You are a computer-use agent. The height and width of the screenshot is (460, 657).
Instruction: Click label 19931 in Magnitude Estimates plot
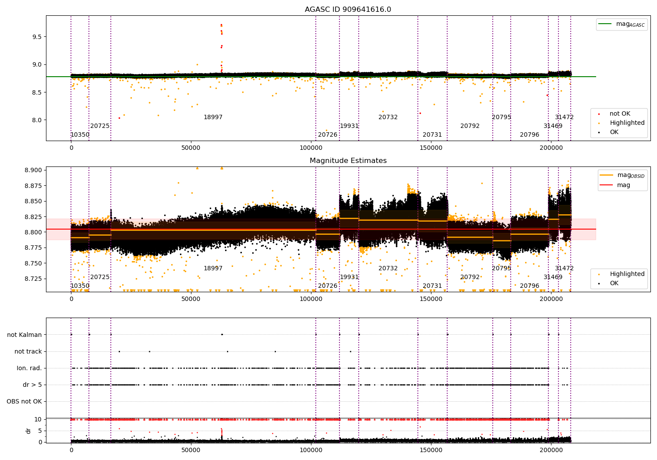click(x=350, y=277)
